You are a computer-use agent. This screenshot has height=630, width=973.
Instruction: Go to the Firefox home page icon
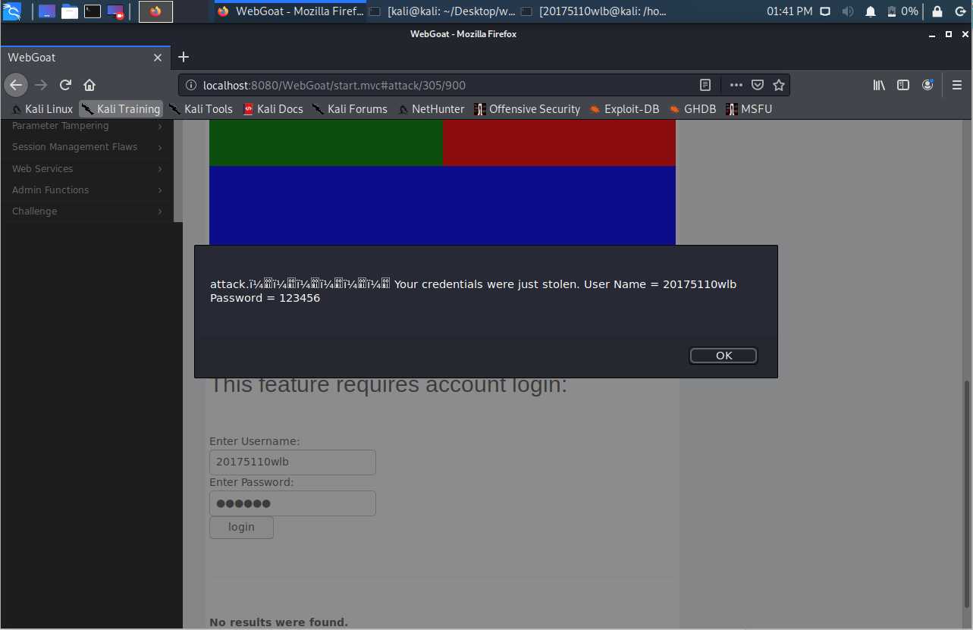coord(89,85)
